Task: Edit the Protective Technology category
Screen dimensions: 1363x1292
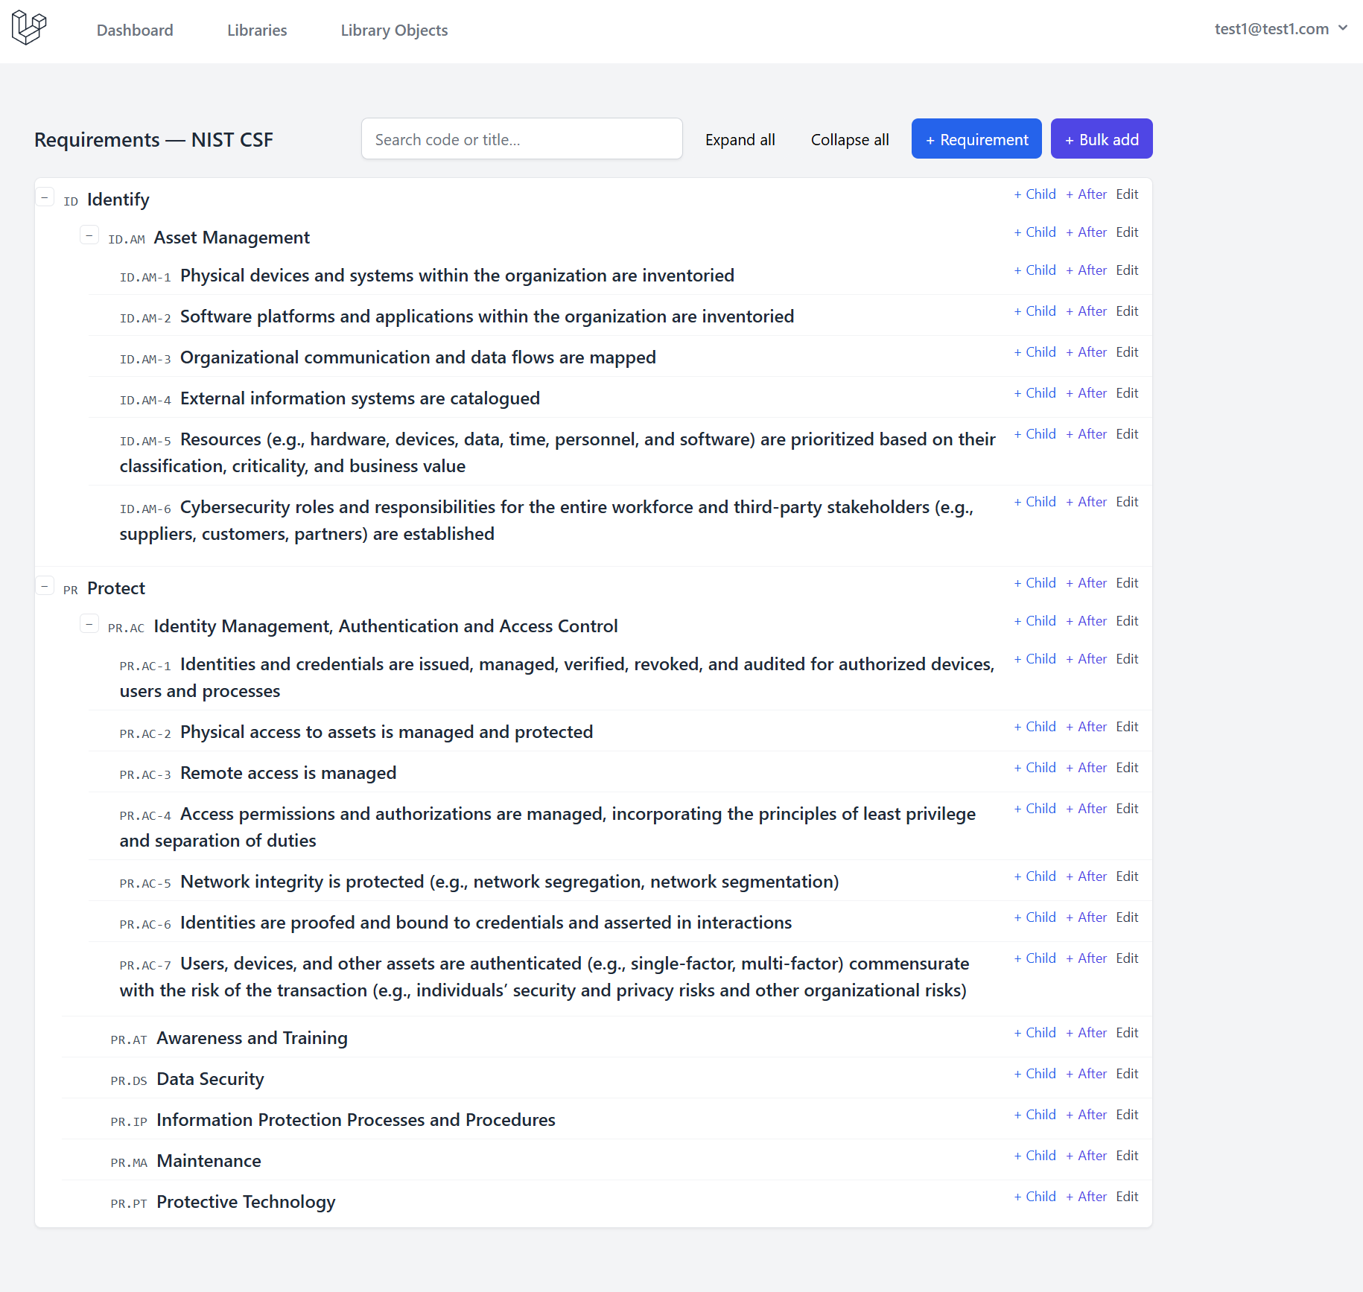Action: click(x=1127, y=1197)
